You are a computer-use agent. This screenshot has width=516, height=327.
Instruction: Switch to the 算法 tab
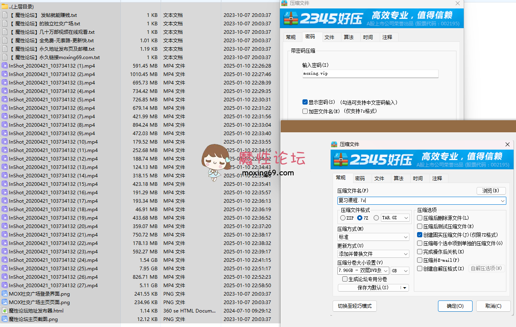(400, 178)
